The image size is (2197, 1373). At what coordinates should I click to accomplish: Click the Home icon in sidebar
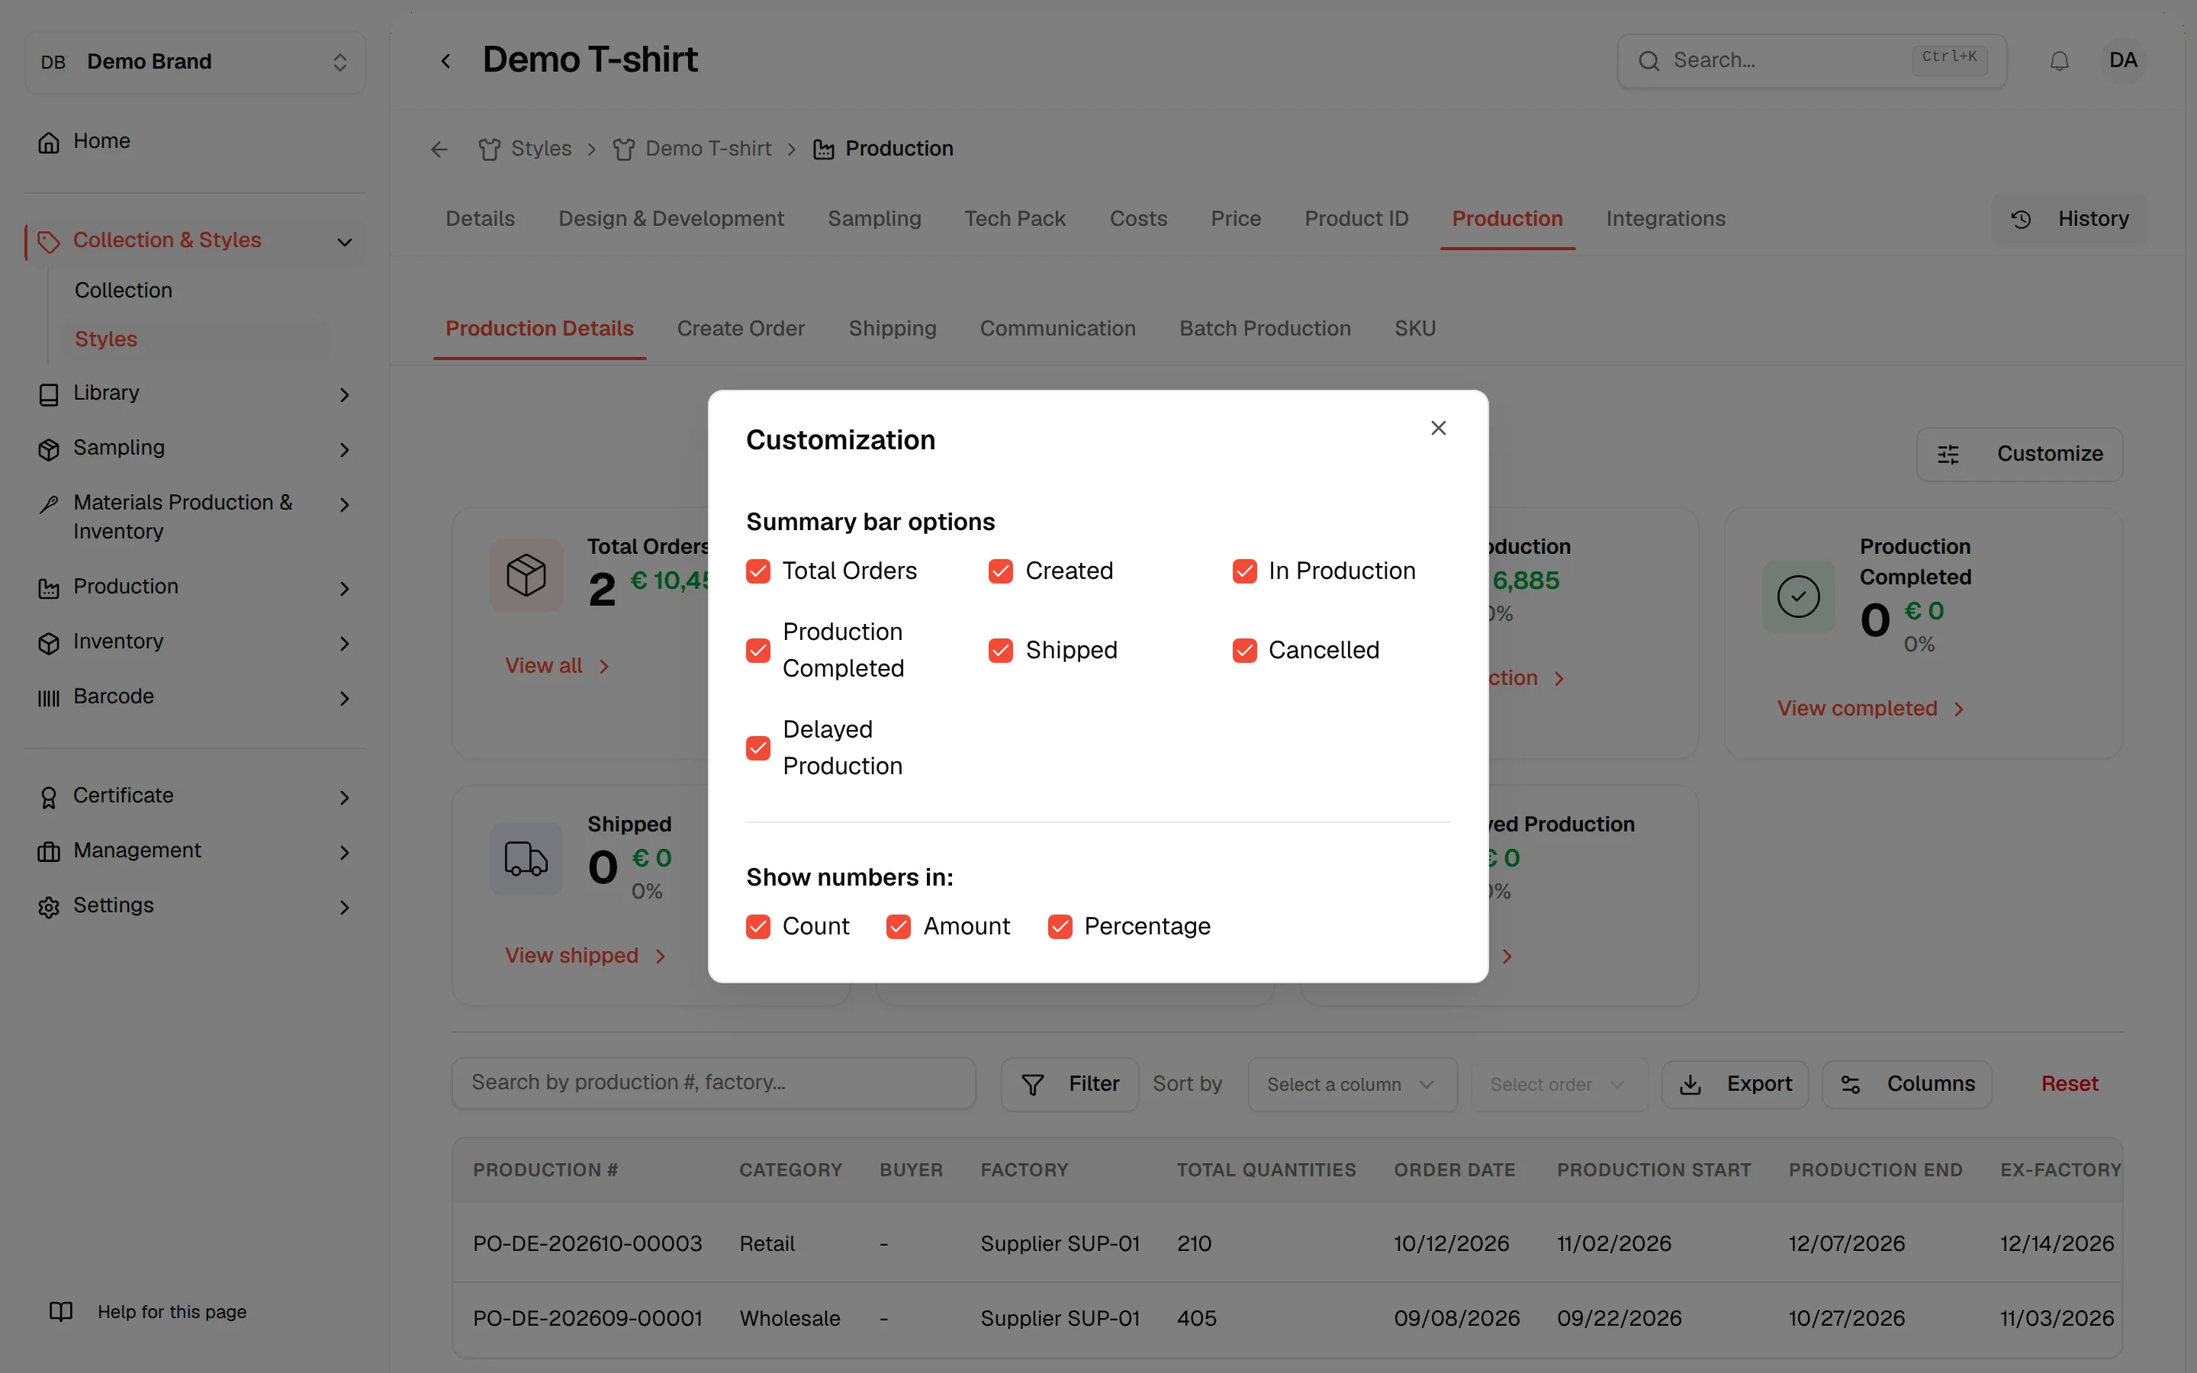pyautogui.click(x=49, y=142)
